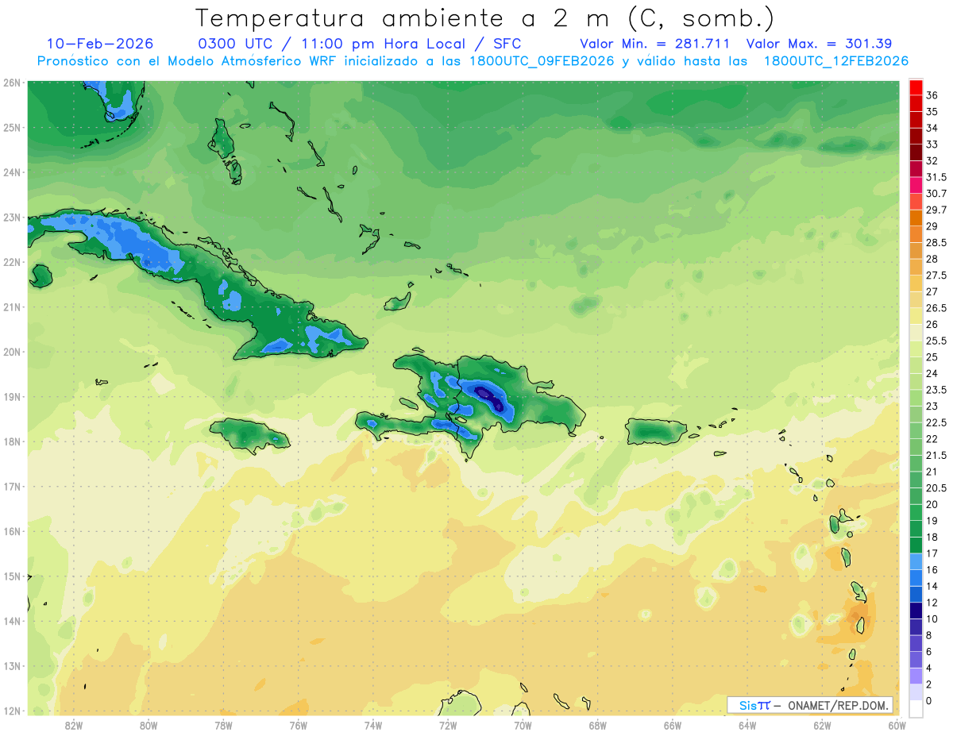Click the color scale value "23.5"
Screen dimensions: 953x736
click(x=936, y=390)
